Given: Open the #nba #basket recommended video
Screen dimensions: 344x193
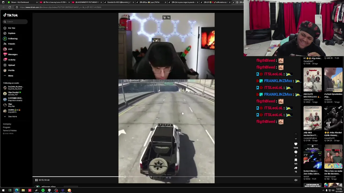Looking at the screenshot, I should (333, 118).
